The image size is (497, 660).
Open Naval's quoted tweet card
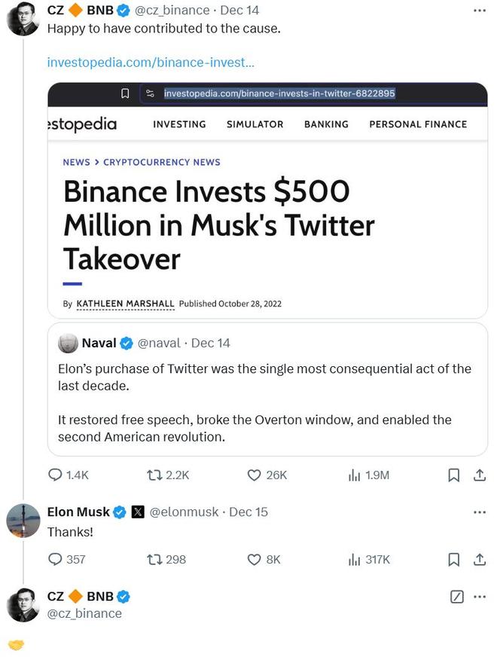point(267,390)
